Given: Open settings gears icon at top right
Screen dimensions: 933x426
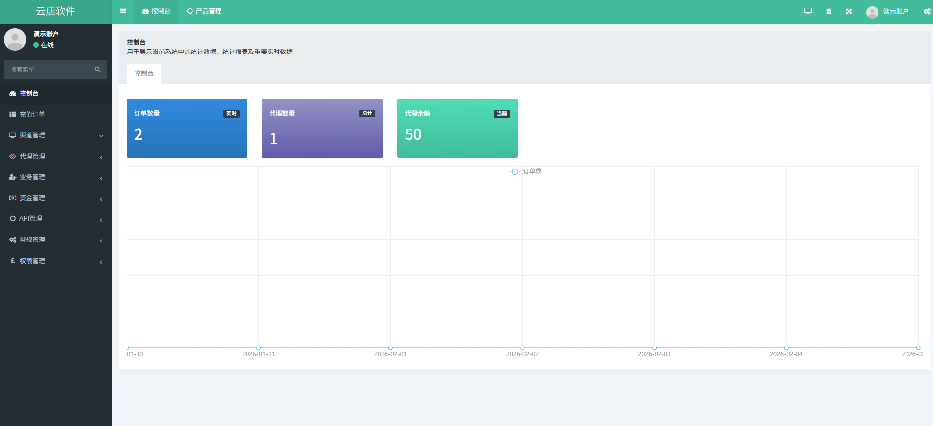Looking at the screenshot, I should (x=927, y=11).
